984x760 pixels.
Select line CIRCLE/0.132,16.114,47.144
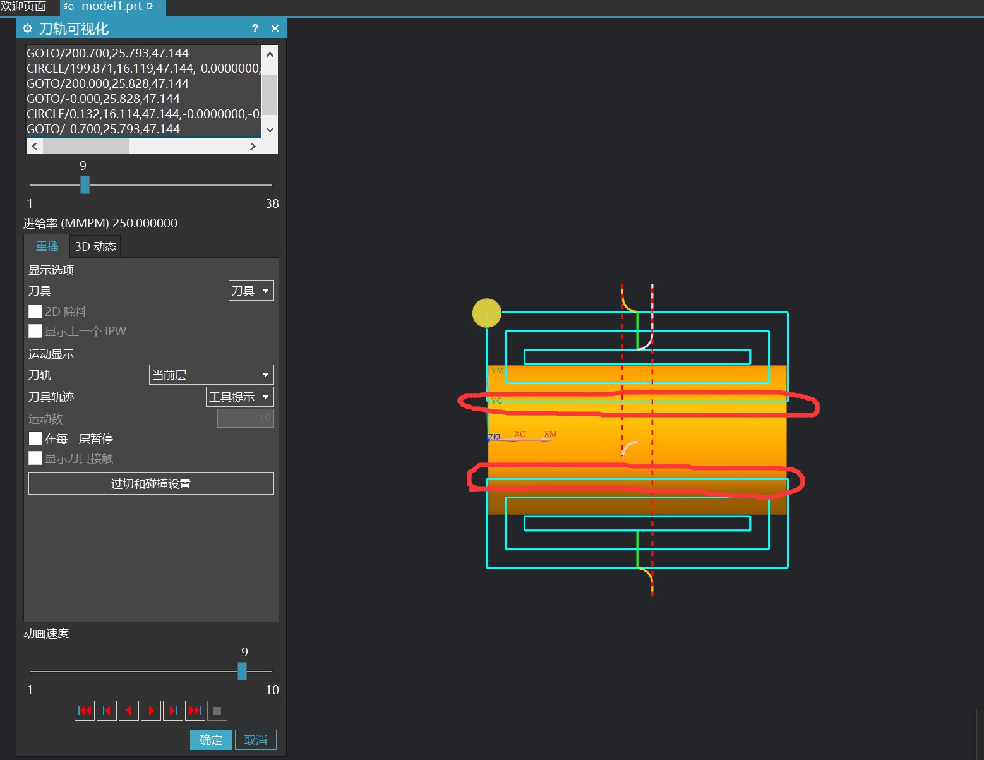tap(143, 114)
